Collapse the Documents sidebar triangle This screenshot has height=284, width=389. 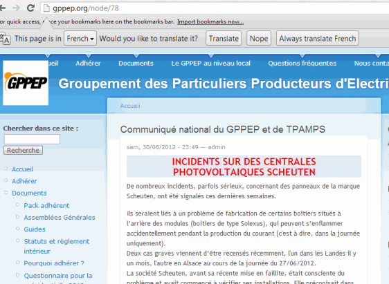click(x=6, y=193)
